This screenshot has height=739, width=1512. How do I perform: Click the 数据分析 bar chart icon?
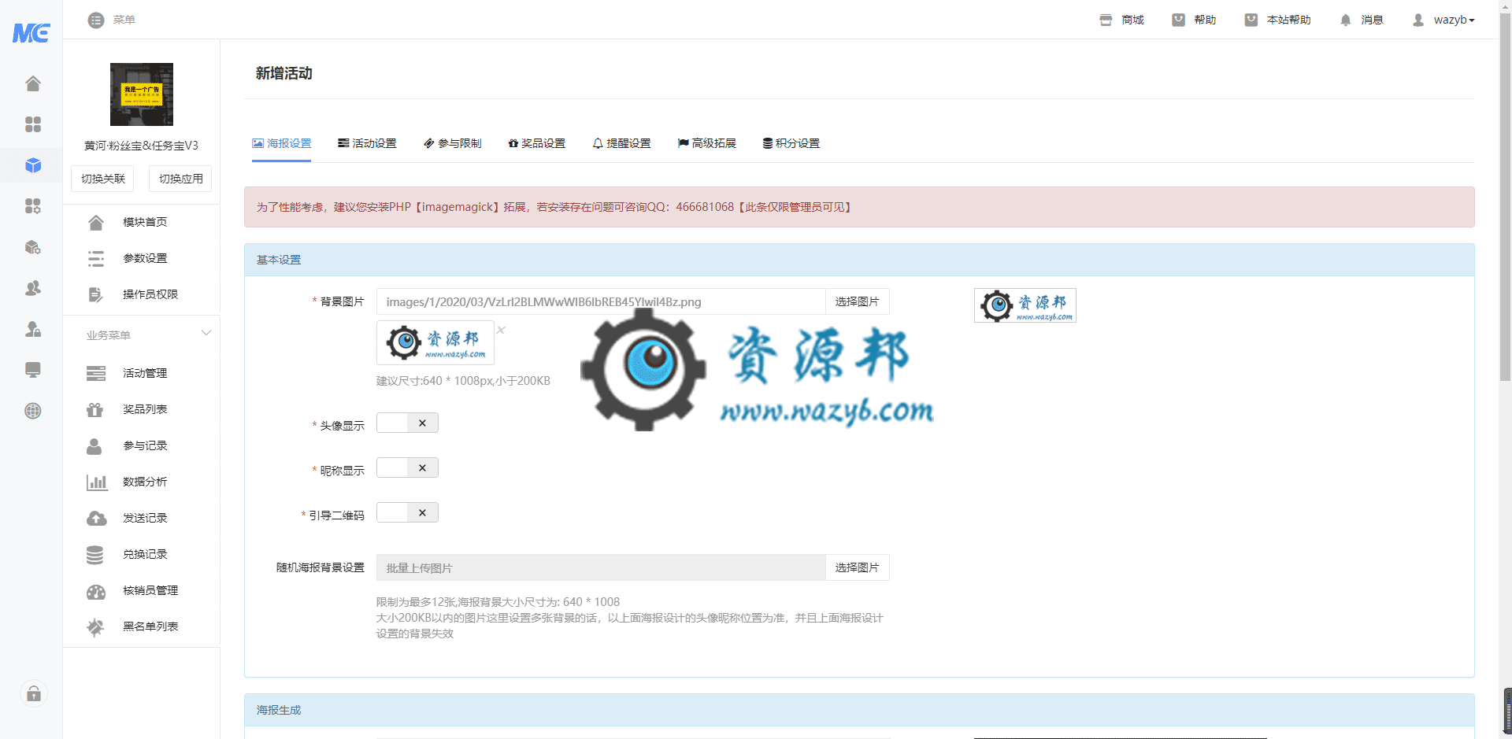pyautogui.click(x=97, y=482)
